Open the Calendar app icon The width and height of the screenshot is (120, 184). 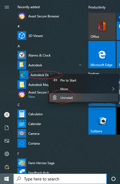[22, 124]
